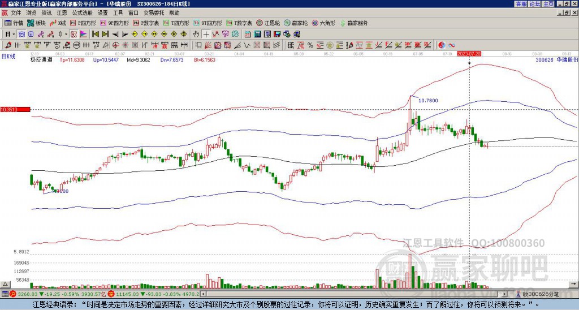The height and width of the screenshot is (310, 579).
Task: Click the calendar icon in toolbar
Action: [248, 35]
